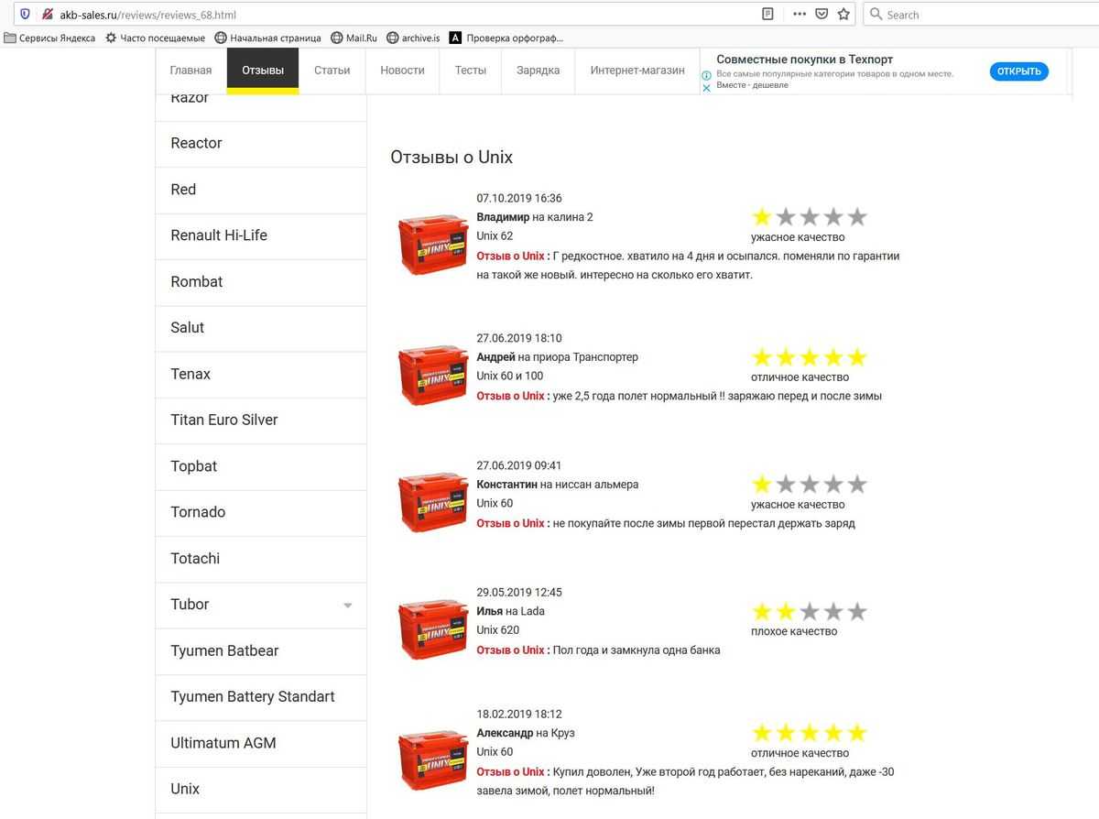Open the Сервисы Яндекса bookmarks folder
This screenshot has width=1099, height=819.
pos(49,38)
